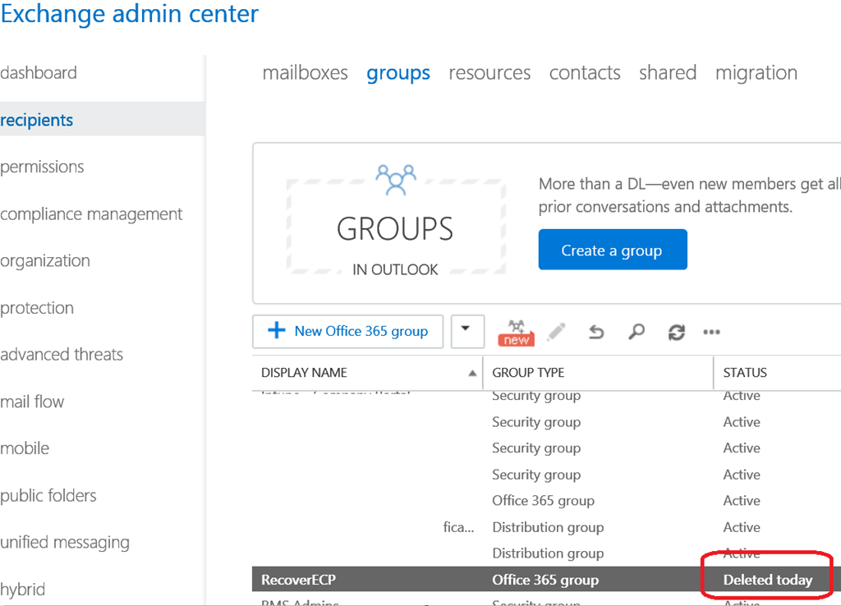Switch to the mailboxes tab
Image resolution: width=841 pixels, height=606 pixels.
pyautogui.click(x=305, y=73)
